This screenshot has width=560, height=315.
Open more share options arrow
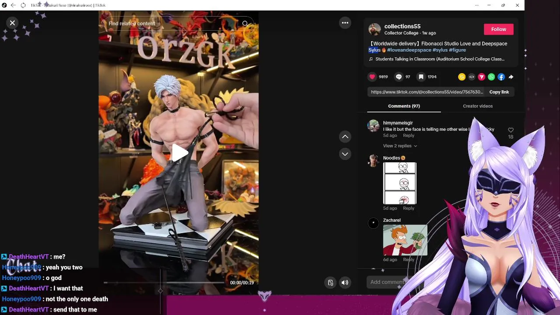coord(511,77)
